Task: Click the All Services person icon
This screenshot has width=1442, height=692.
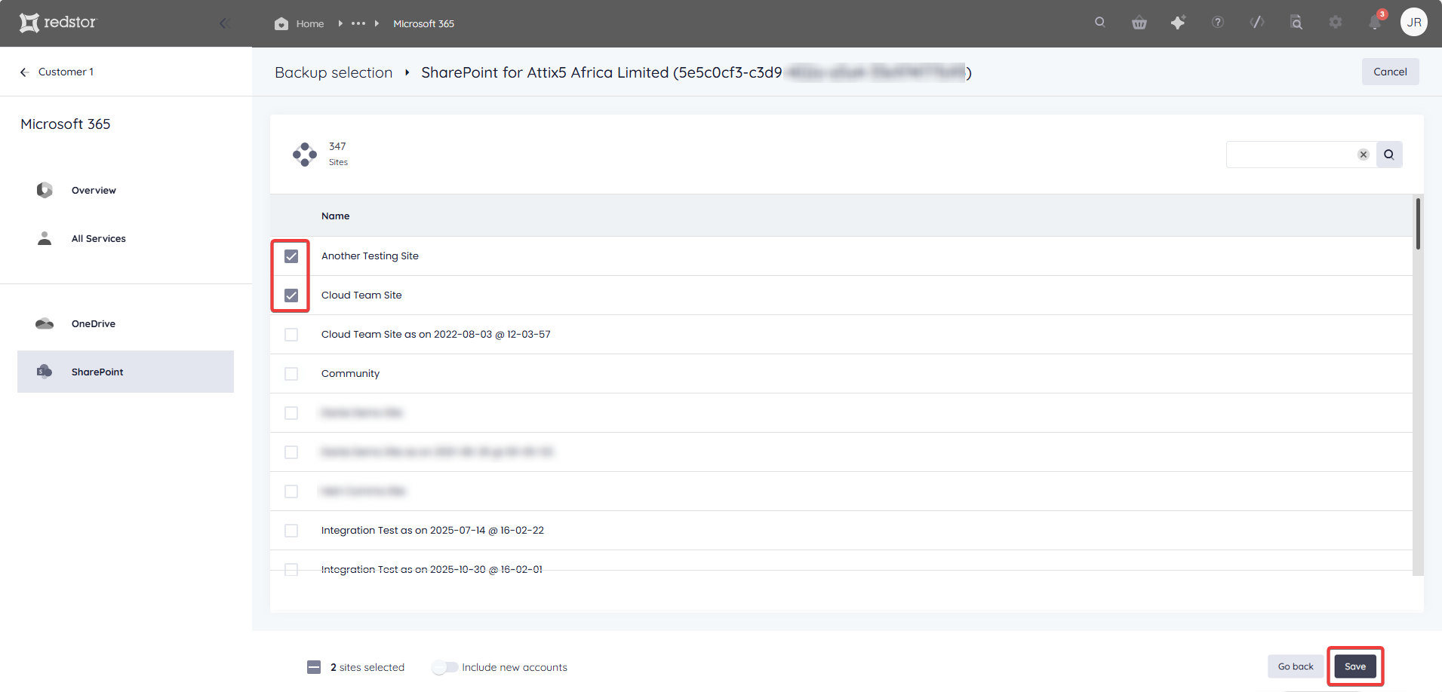Action: (x=45, y=238)
